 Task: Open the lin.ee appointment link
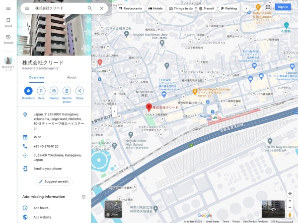pos(54,137)
